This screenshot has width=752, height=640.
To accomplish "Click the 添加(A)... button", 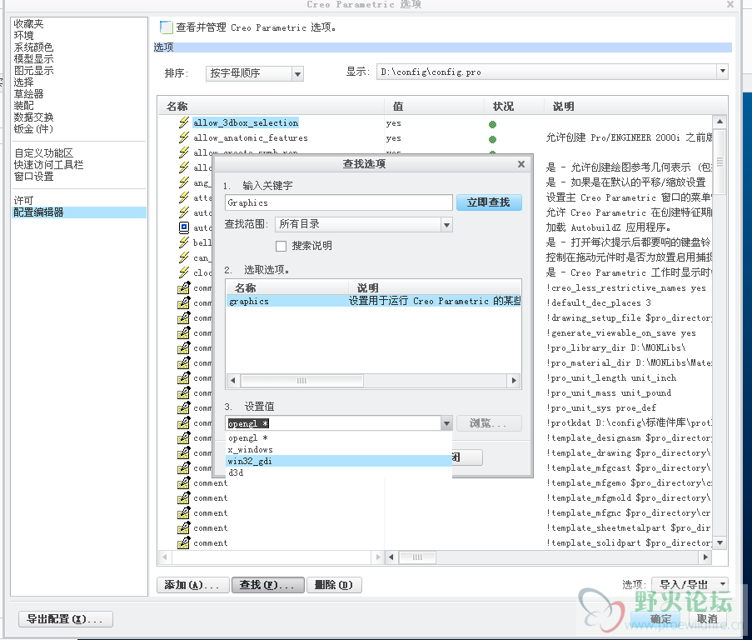I will point(192,585).
